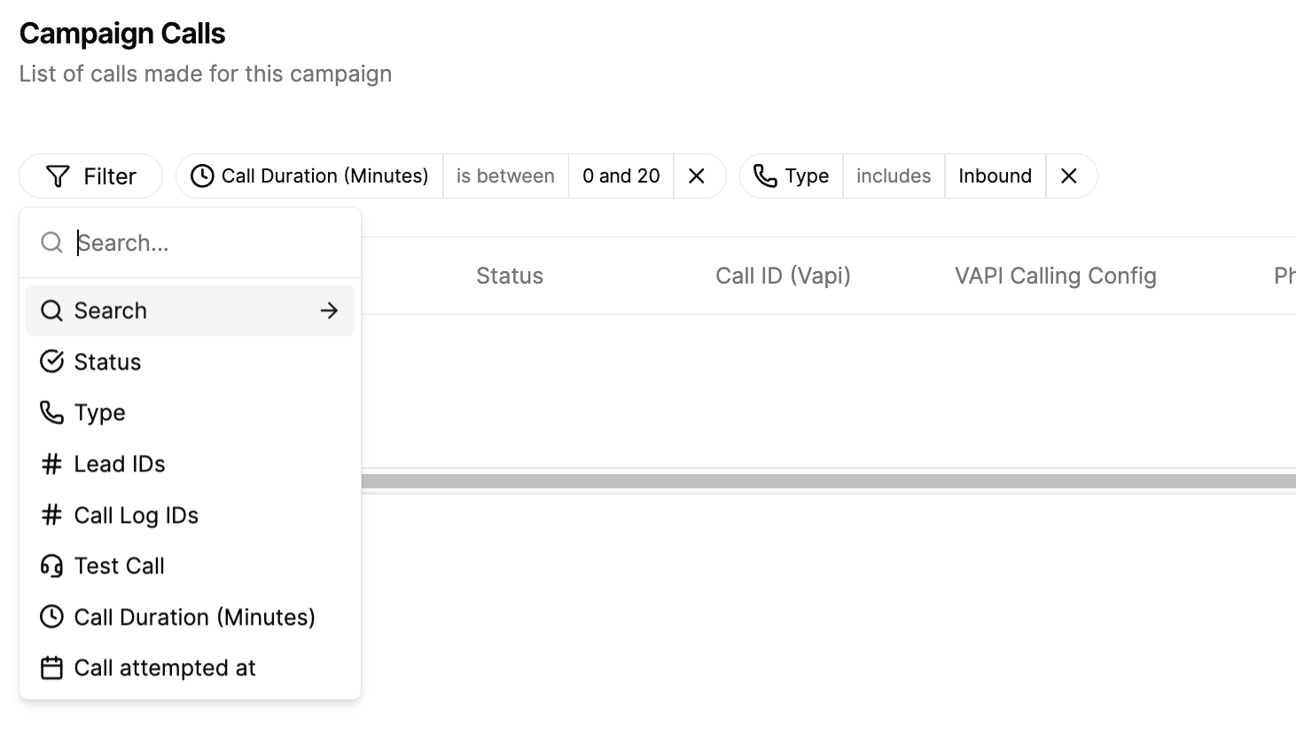Click the checkmark icon next to Status

[x=52, y=362]
